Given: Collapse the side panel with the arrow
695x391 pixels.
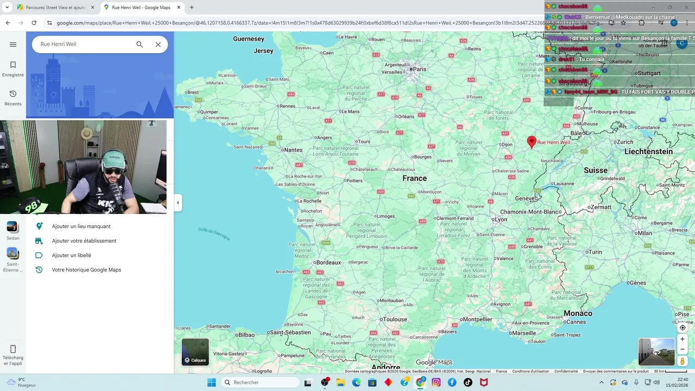Looking at the screenshot, I should tap(178, 203).
